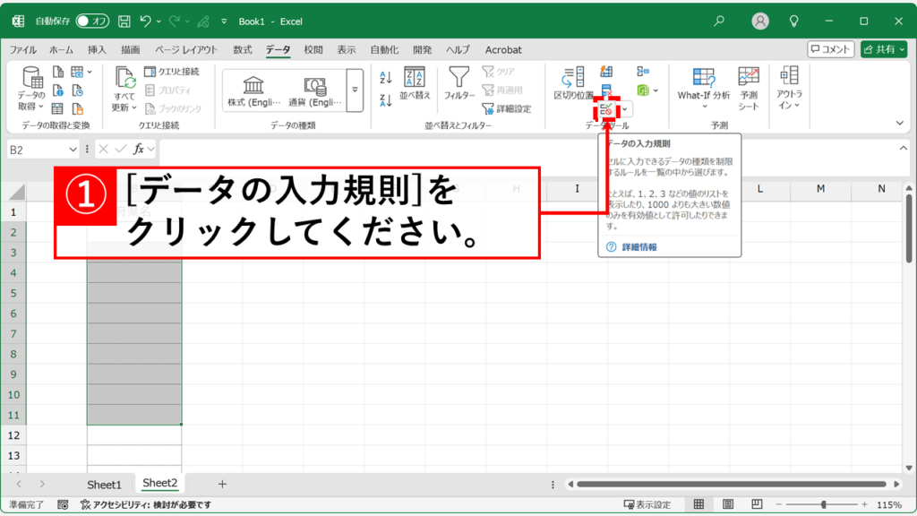Click the Remove Duplicates icon
The image size is (917, 516).
point(606,90)
